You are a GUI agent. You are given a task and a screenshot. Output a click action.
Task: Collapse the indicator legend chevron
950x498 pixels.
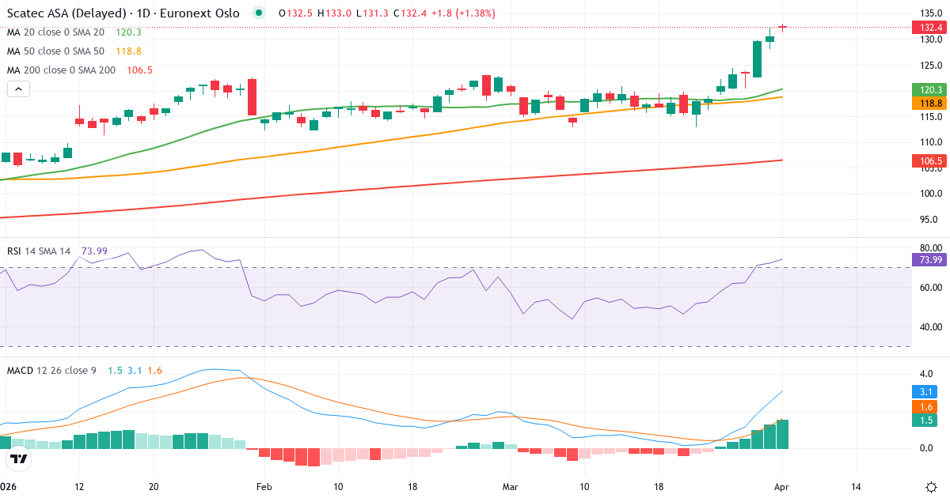pos(19,89)
